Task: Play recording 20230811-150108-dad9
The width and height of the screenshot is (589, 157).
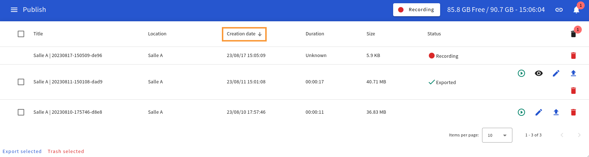Action: pos(521,73)
